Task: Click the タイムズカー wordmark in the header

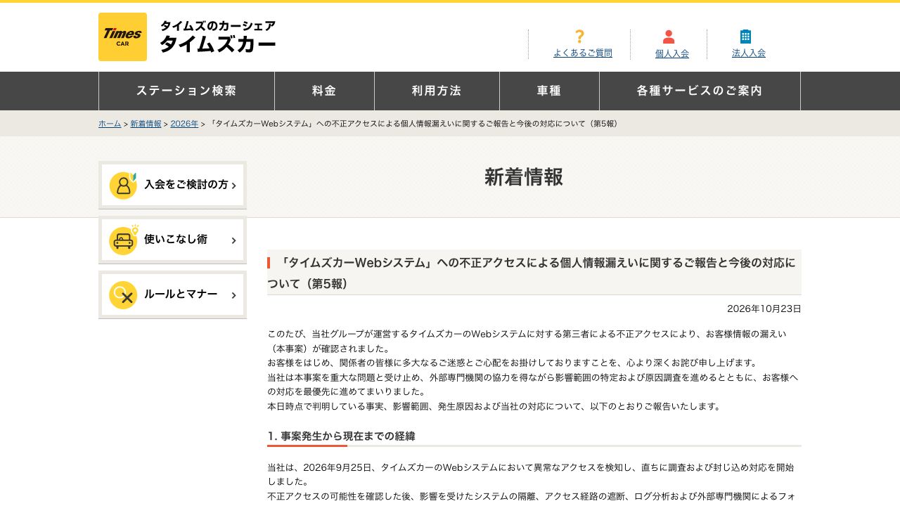Action: 218,44
